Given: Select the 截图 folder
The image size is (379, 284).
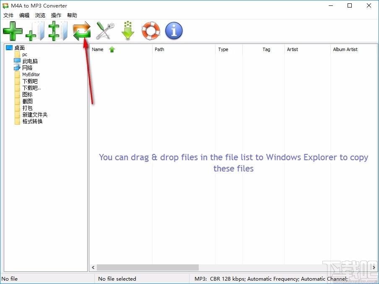Looking at the screenshot, I should [x=27, y=101].
